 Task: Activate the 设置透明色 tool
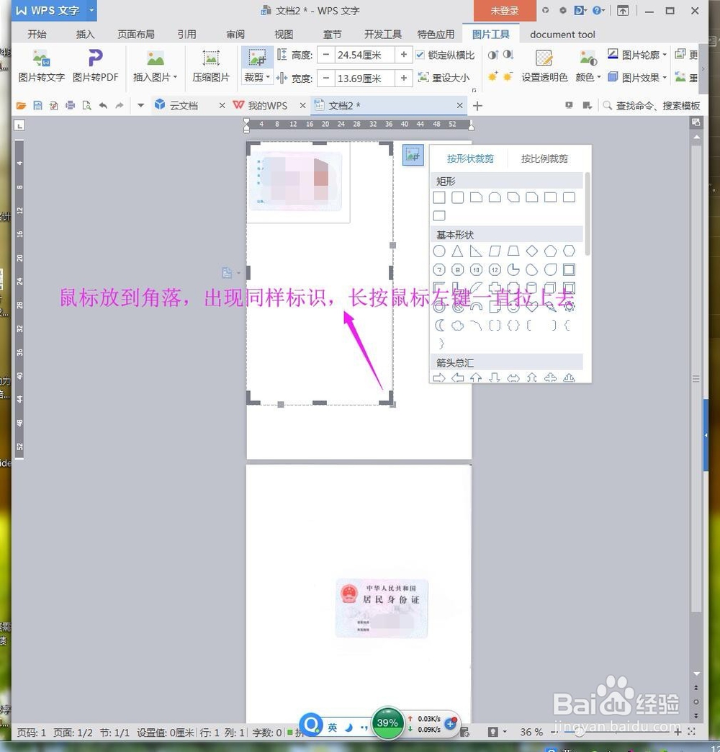coord(544,68)
